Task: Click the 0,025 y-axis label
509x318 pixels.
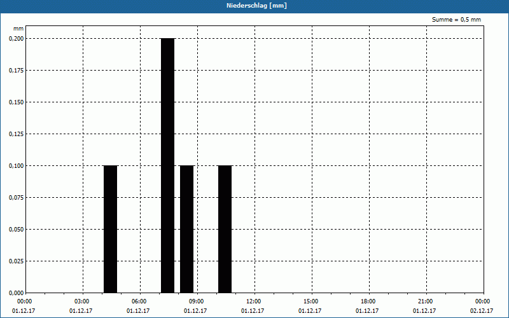Action: coord(17,261)
